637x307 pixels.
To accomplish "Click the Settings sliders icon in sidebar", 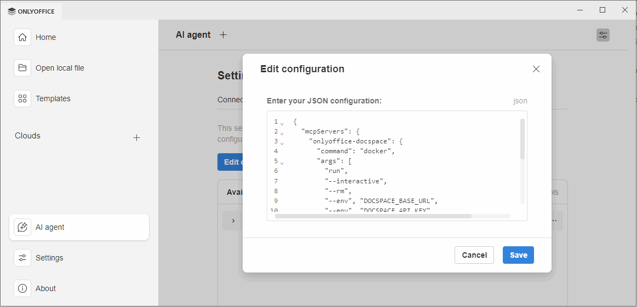I will click(22, 258).
